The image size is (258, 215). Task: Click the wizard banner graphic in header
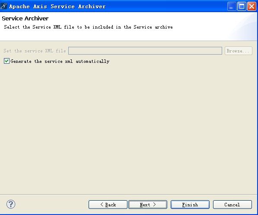(x=243, y=26)
